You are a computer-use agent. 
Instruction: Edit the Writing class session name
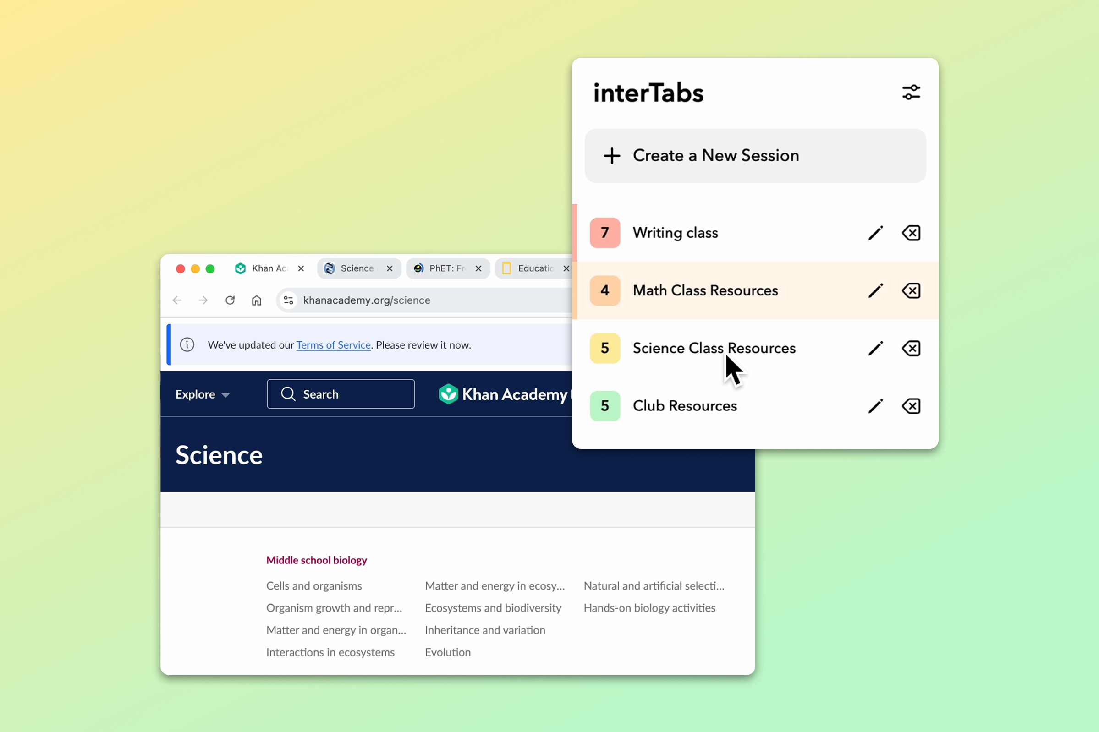pyautogui.click(x=875, y=233)
